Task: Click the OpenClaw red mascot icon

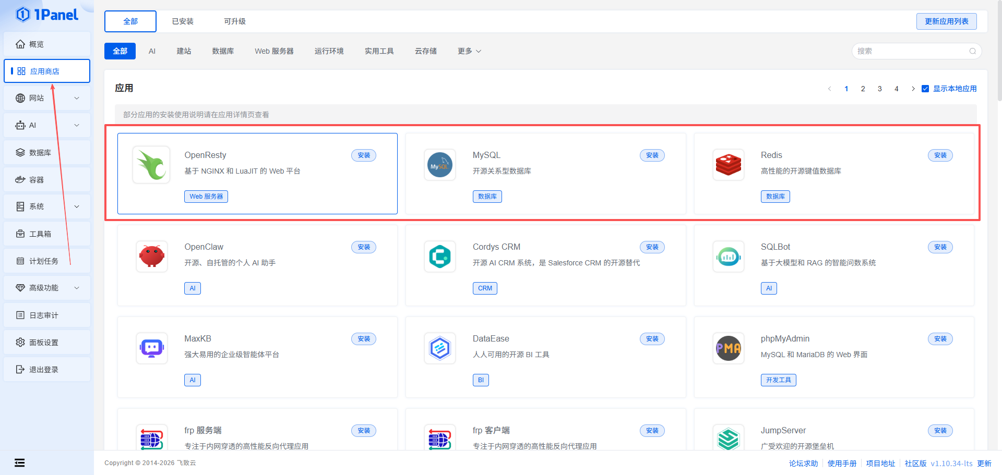Action: 151,257
